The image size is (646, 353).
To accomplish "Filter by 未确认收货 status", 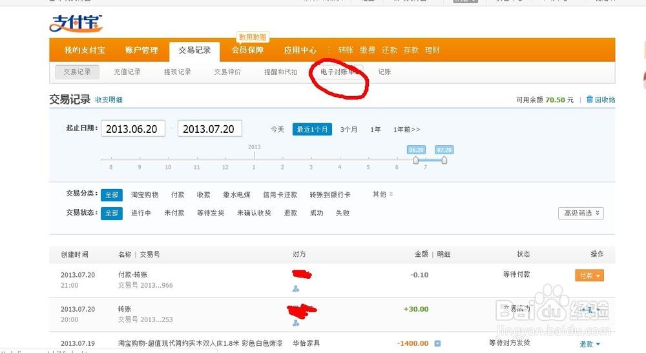I will pos(254,213).
